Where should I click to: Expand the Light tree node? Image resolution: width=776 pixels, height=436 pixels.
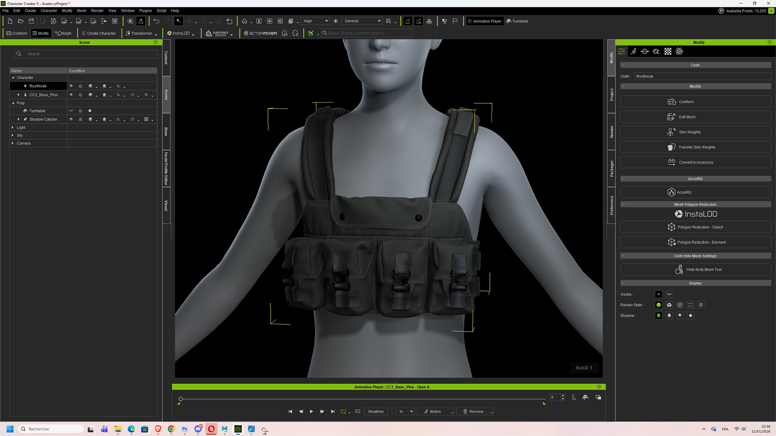pyautogui.click(x=13, y=127)
